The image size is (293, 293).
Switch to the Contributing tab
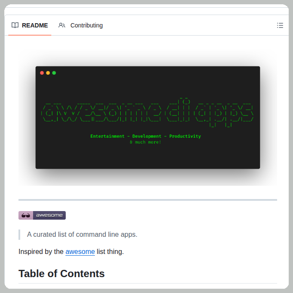(80, 25)
